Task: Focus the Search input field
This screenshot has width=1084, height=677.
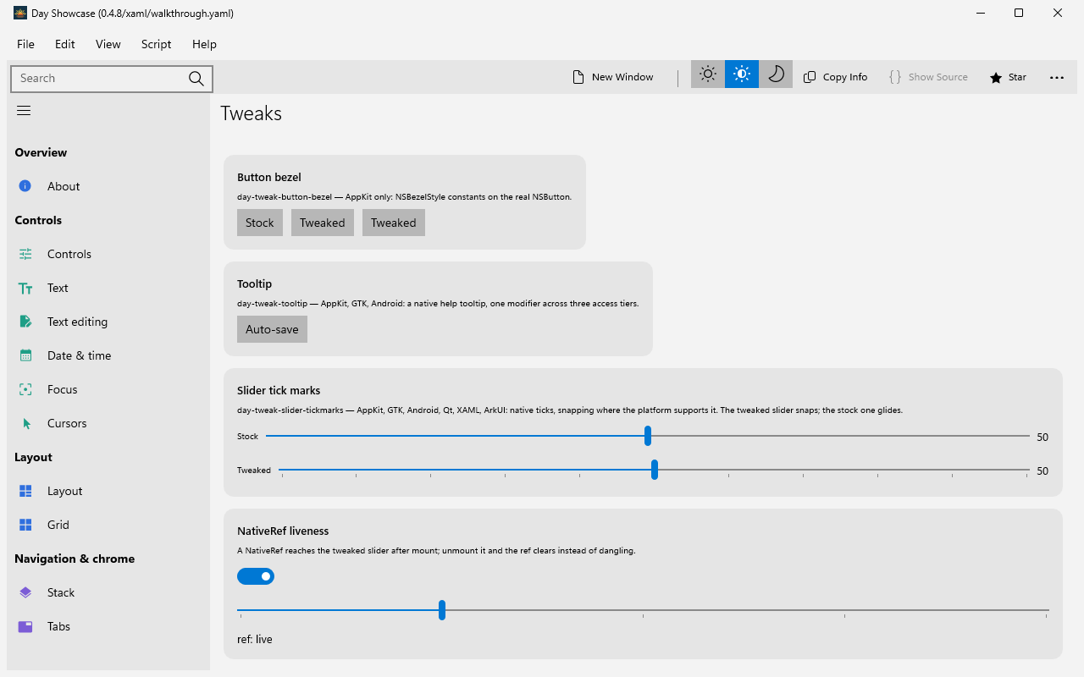Action: click(112, 79)
